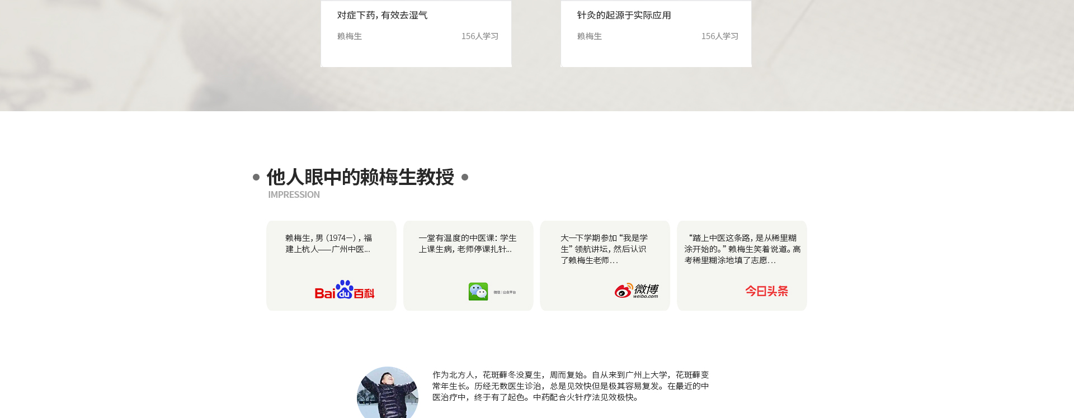Click the Baidu Baike logo

[344, 290]
